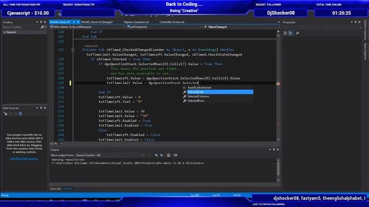Click the yellow change marker on line 229
This screenshot has height=207, width=369.
pyautogui.click(x=70, y=83)
